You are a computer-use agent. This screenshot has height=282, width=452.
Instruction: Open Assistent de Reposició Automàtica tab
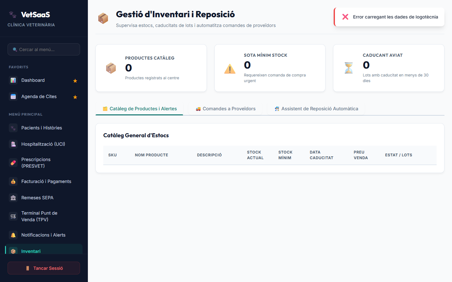tap(316, 109)
